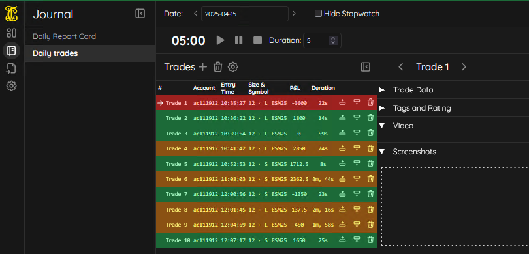
Task: Add a new trade with the plus icon
Action: [202, 67]
